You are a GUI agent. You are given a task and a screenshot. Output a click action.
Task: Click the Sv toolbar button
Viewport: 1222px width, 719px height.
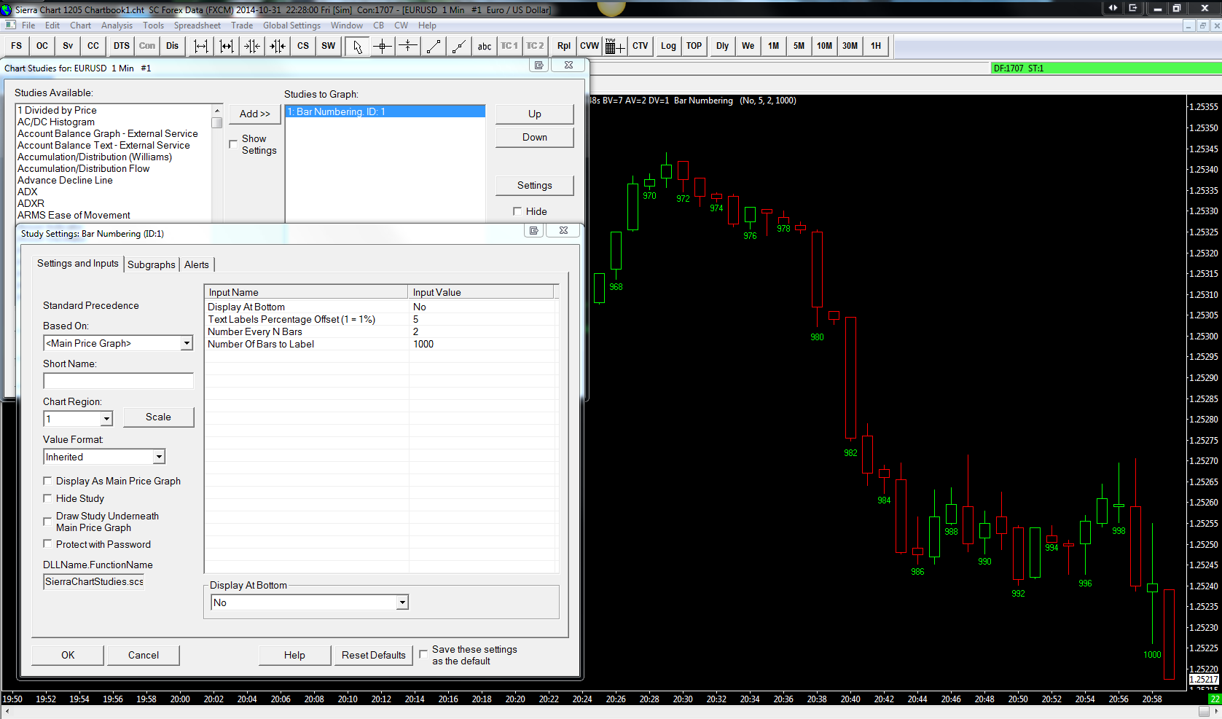pos(68,46)
